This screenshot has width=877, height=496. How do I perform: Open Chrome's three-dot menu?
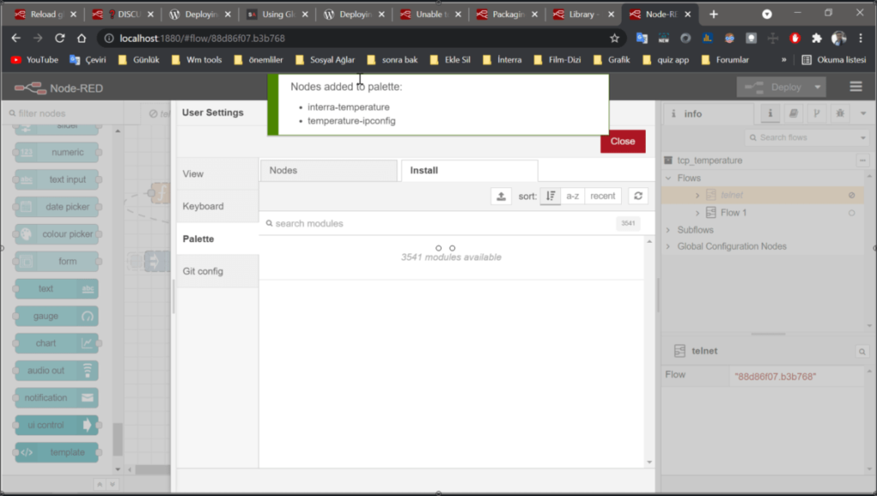pyautogui.click(x=861, y=38)
